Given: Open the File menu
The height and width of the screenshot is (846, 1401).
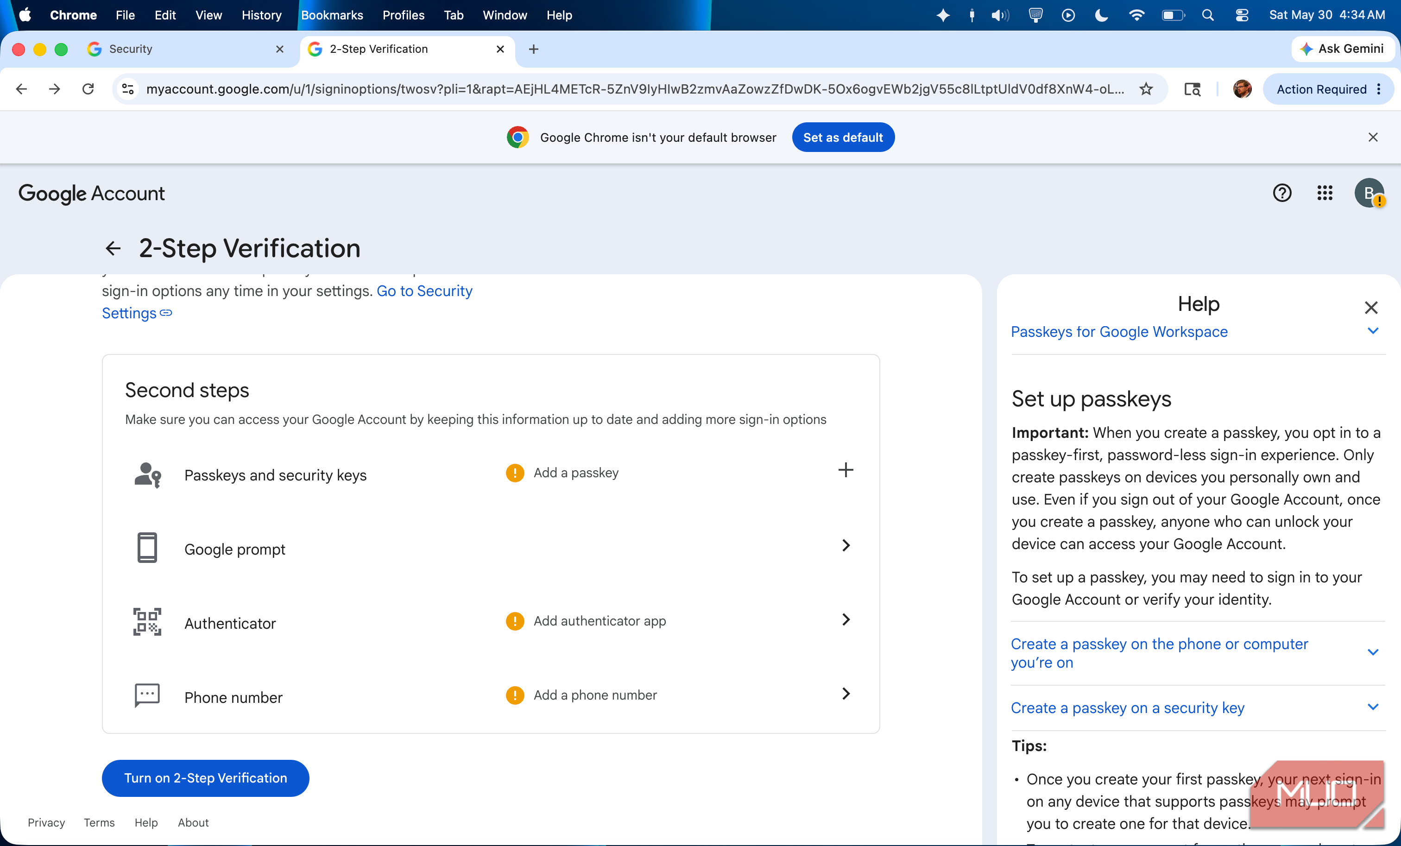Looking at the screenshot, I should click(125, 15).
